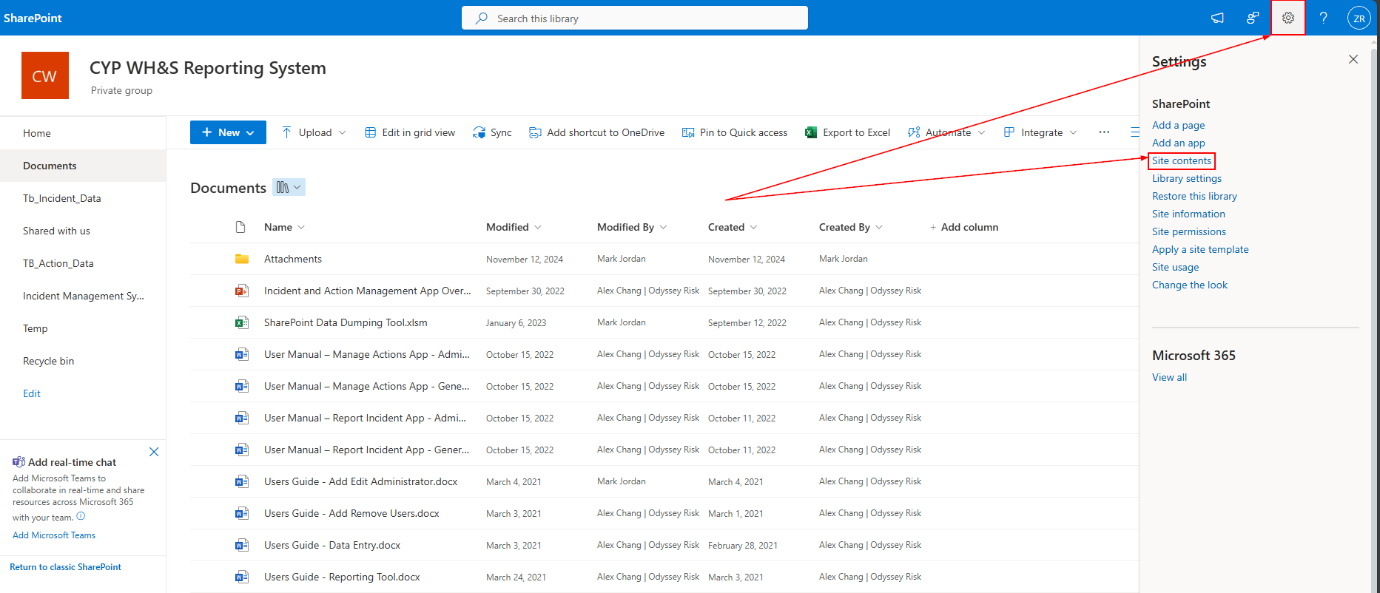1380x593 pixels.
Task: Open TB_Action_Data in left navigation
Action: (58, 263)
